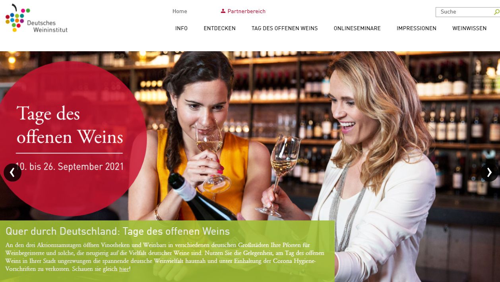Open the WEINWISSEN menu
Viewport: 500px width, 282px height.
[x=469, y=28]
